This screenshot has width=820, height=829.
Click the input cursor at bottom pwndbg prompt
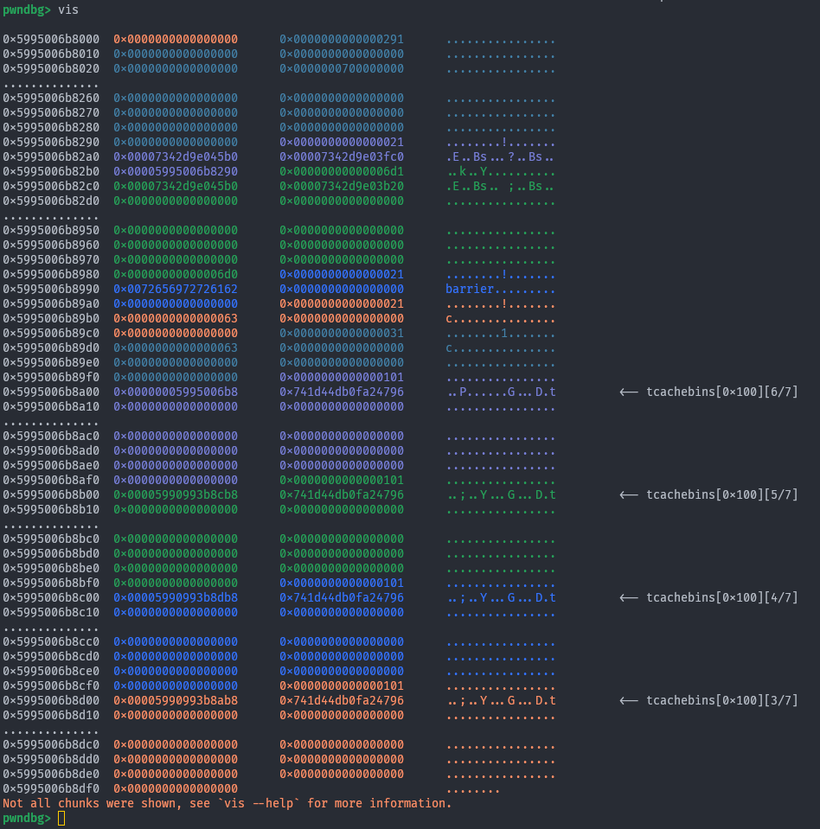(61, 819)
